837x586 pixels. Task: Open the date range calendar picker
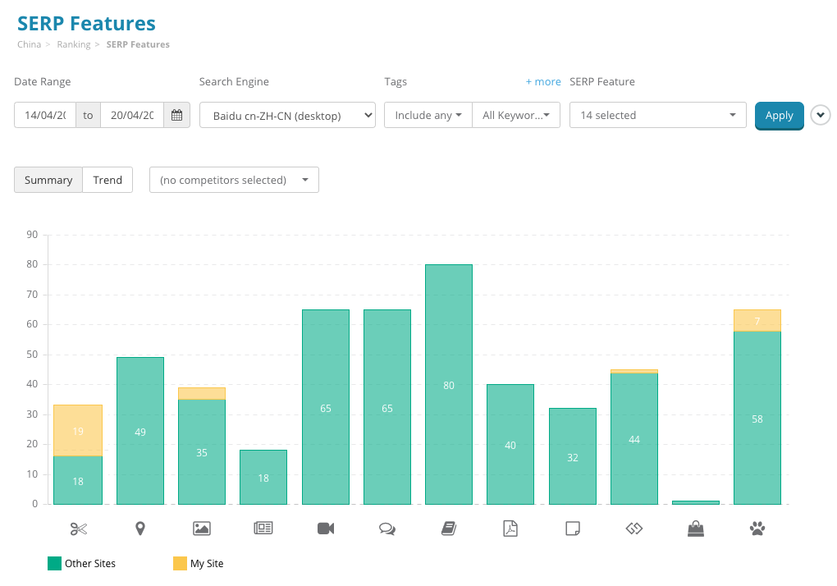(176, 115)
